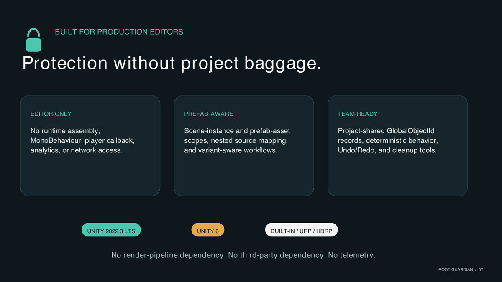Select the TEAM-READY card label

[358, 114]
